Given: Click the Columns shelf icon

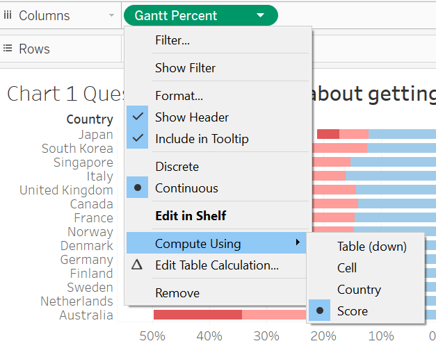Looking at the screenshot, I should pyautogui.click(x=8, y=15).
